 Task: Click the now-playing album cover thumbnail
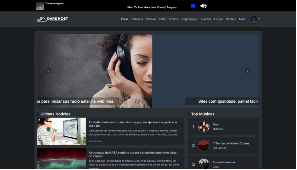[40, 6]
